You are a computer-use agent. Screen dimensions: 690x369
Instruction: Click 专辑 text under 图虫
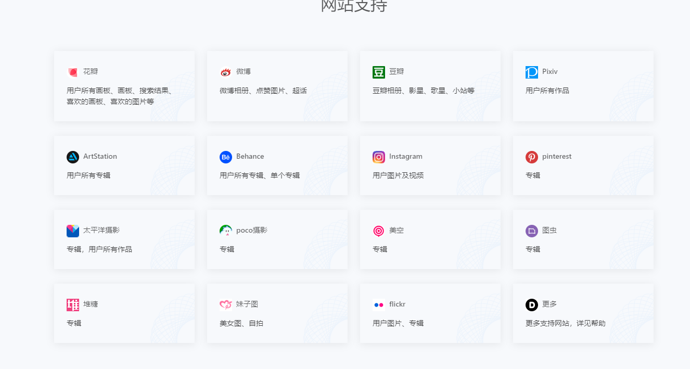[533, 249]
